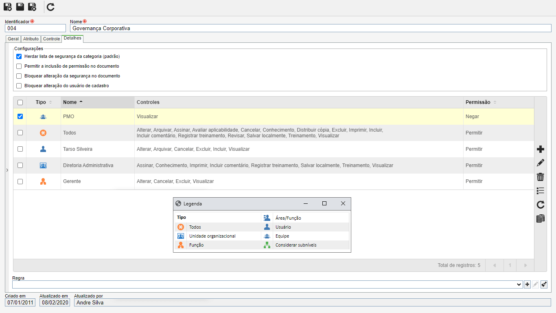Add a new security record with plus icon
Screen dimensions: 556x313
point(541,149)
